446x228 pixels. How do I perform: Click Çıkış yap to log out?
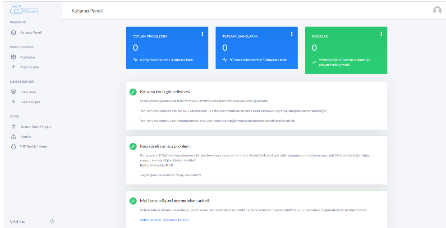[18, 221]
